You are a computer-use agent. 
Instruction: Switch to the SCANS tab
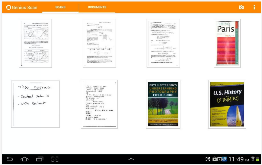tap(60, 7)
